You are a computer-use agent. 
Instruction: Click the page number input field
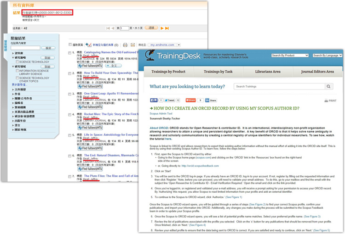[x=124, y=28]
